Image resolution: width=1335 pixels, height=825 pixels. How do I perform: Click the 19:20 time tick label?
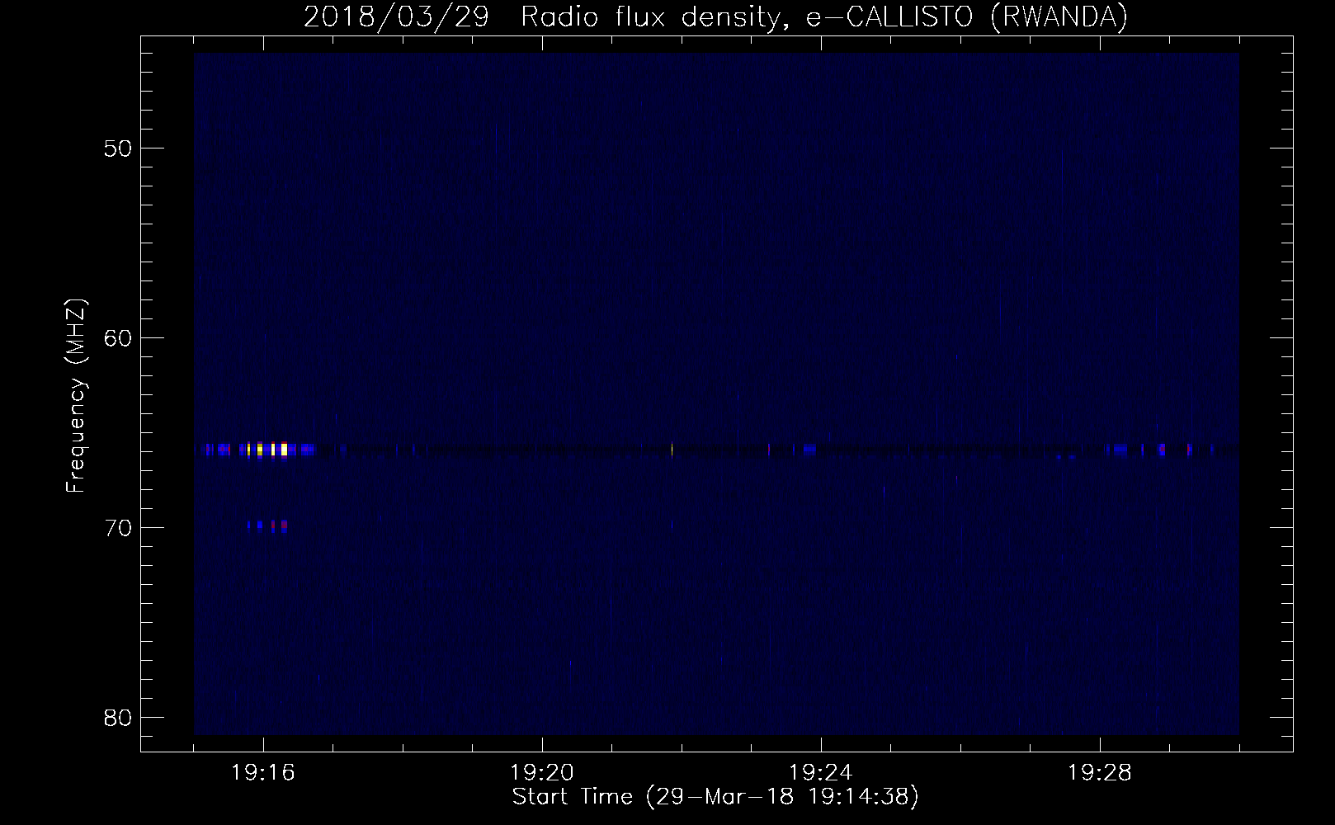542,773
